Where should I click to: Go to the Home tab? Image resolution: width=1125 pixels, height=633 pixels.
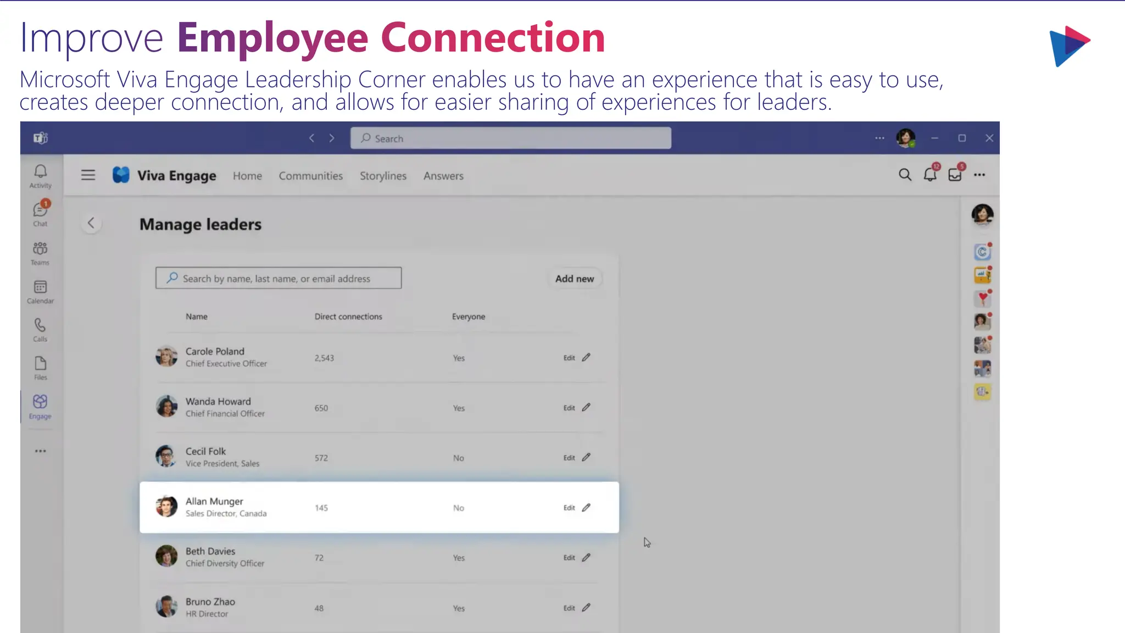(247, 176)
